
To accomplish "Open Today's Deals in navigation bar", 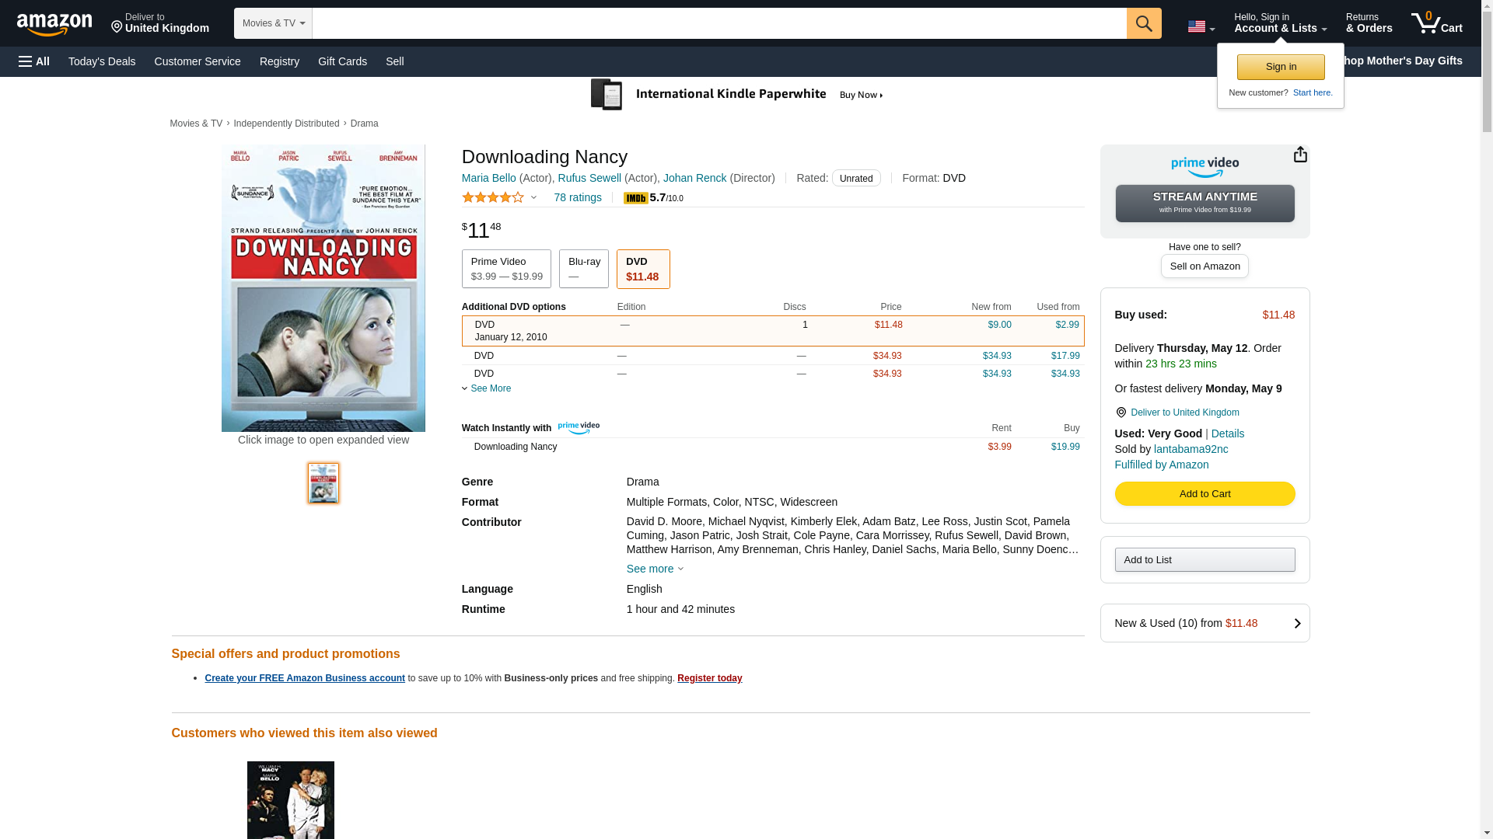I will [x=102, y=61].
